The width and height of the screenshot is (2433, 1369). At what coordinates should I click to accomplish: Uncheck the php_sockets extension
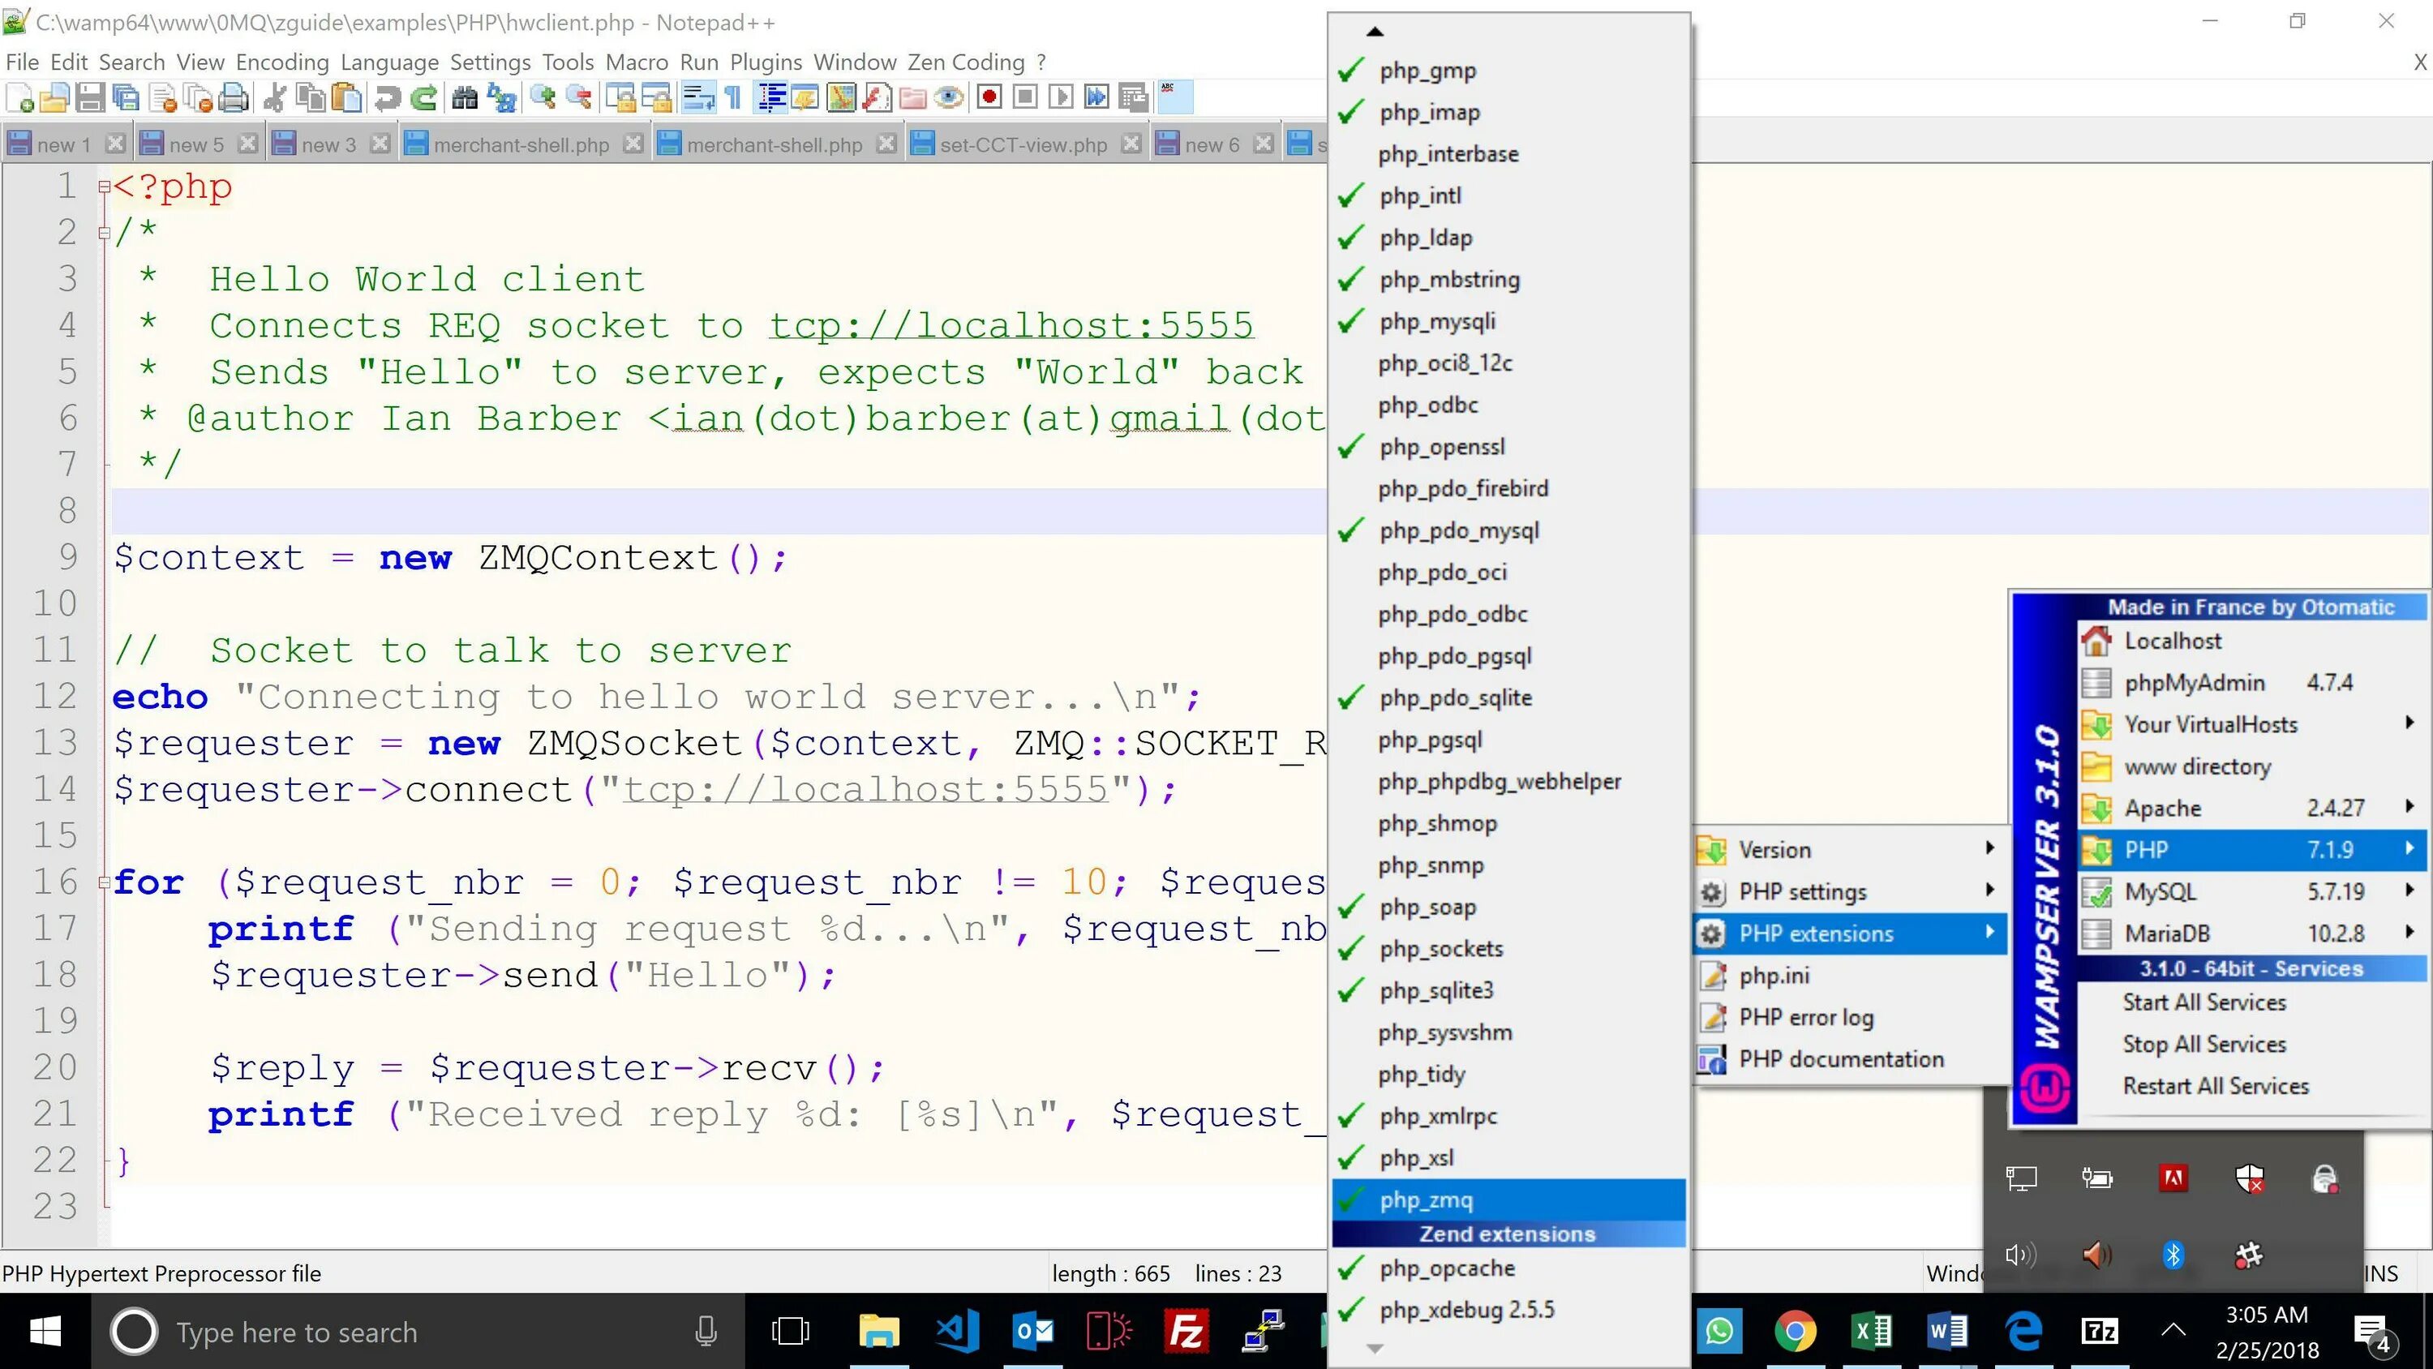[1440, 949]
